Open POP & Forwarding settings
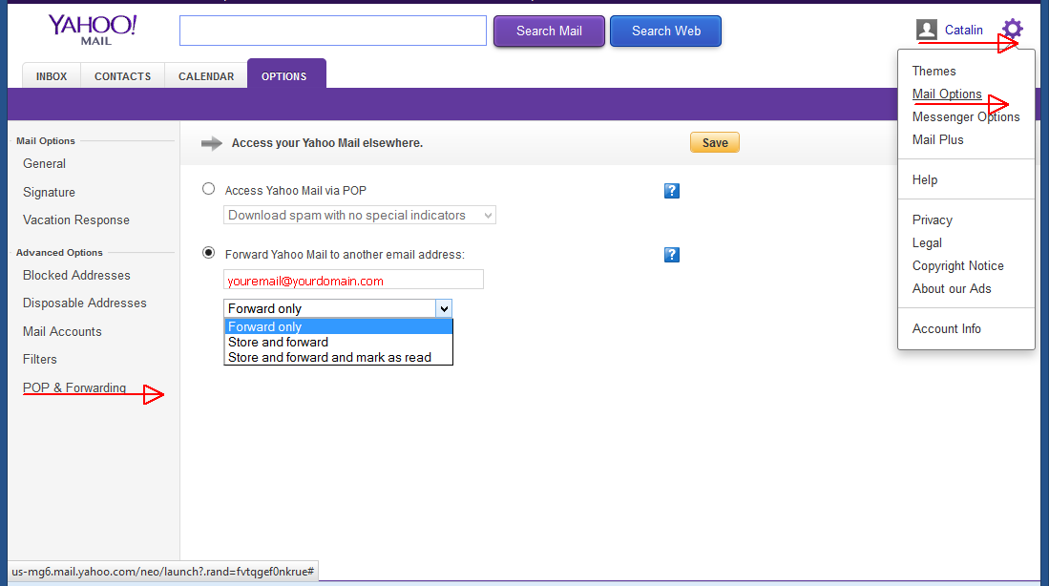Screen dimensions: 1049x586 click(74, 387)
